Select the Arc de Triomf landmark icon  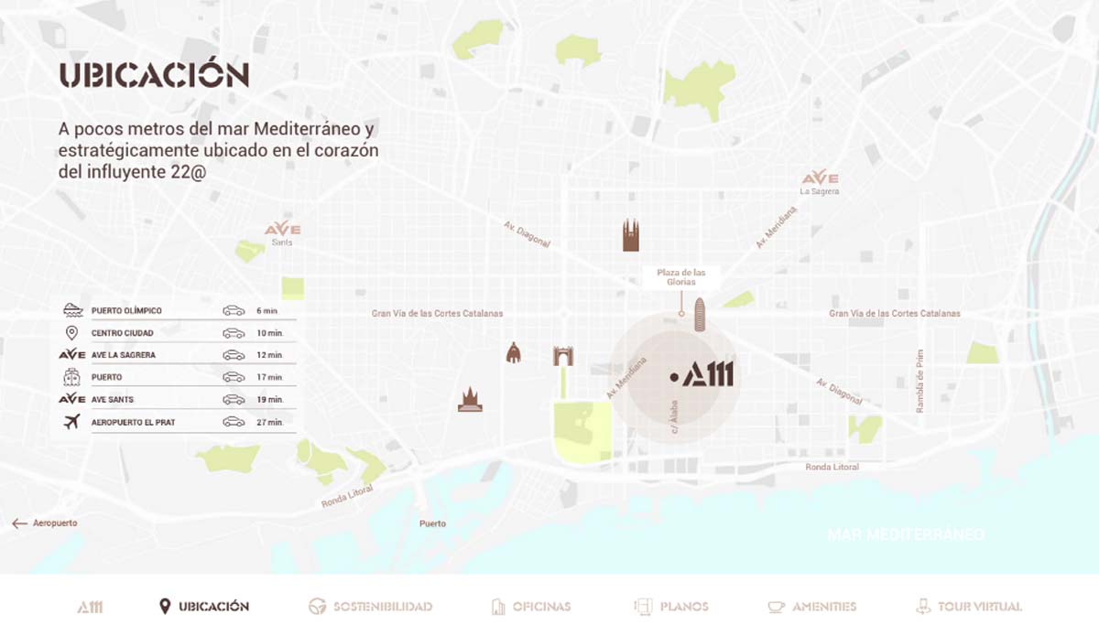tap(562, 356)
